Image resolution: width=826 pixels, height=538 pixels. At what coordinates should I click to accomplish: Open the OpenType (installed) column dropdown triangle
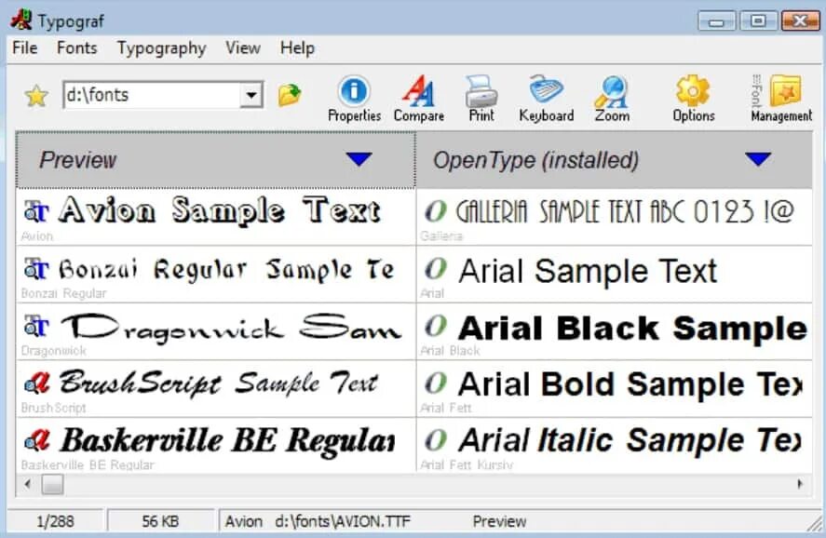coord(759,159)
